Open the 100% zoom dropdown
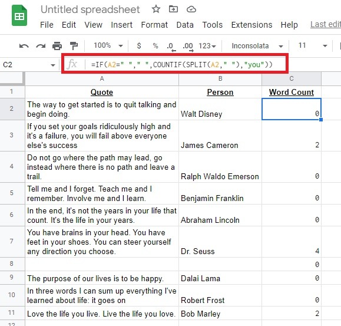Screen dimensions: 341x326 coord(108,45)
